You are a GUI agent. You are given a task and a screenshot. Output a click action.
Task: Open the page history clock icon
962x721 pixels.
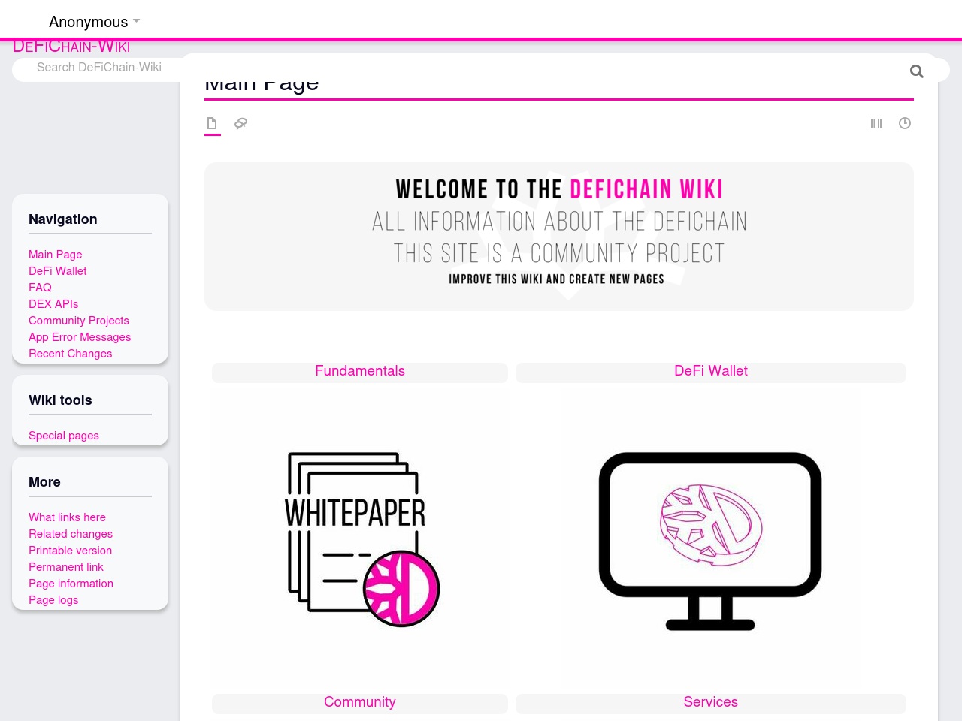(x=905, y=123)
